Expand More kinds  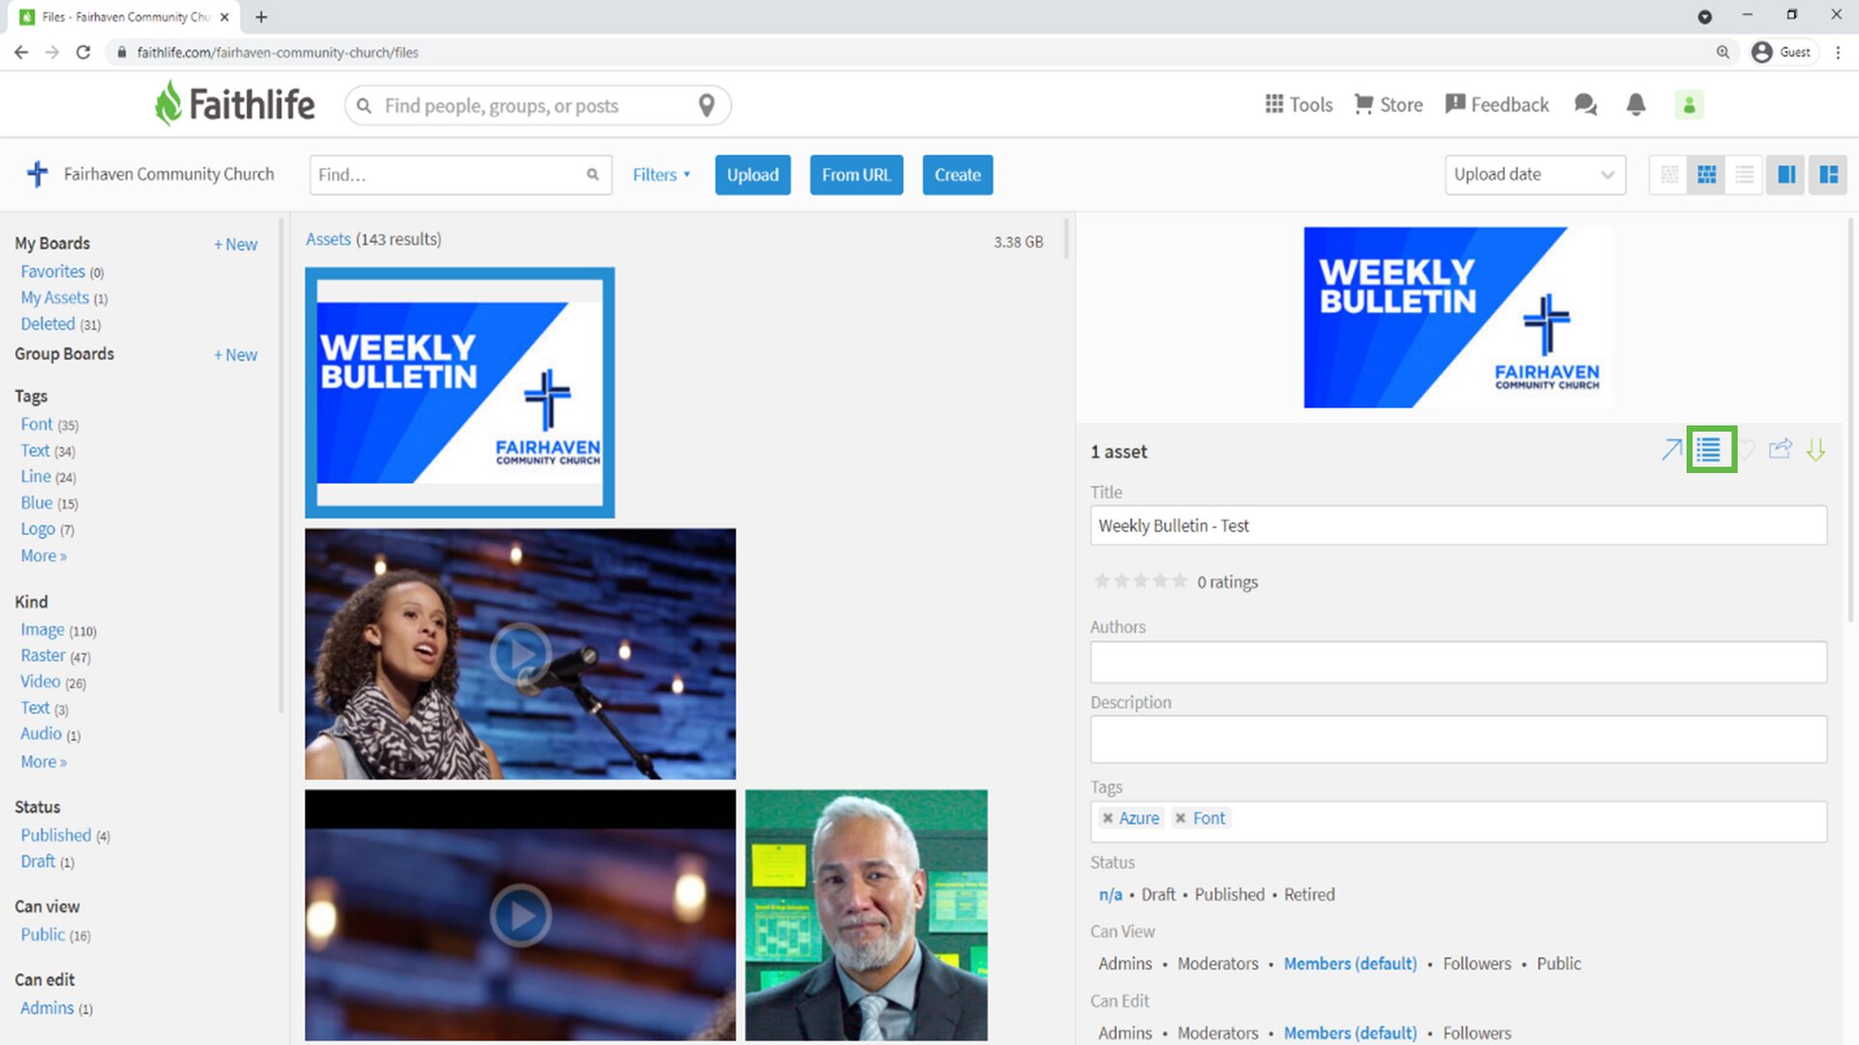(x=44, y=761)
